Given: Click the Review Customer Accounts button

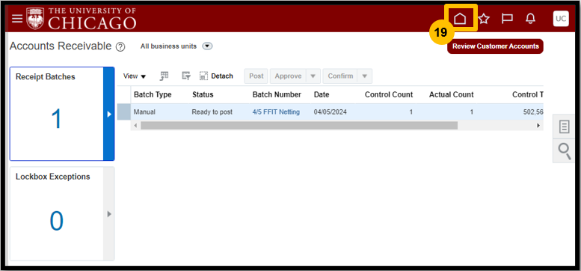Looking at the screenshot, I should (496, 46).
